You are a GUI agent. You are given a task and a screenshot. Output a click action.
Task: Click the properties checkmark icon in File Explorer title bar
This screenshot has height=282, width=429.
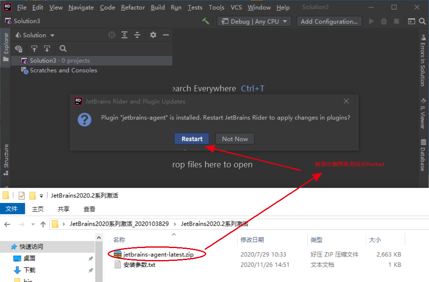click(22, 195)
